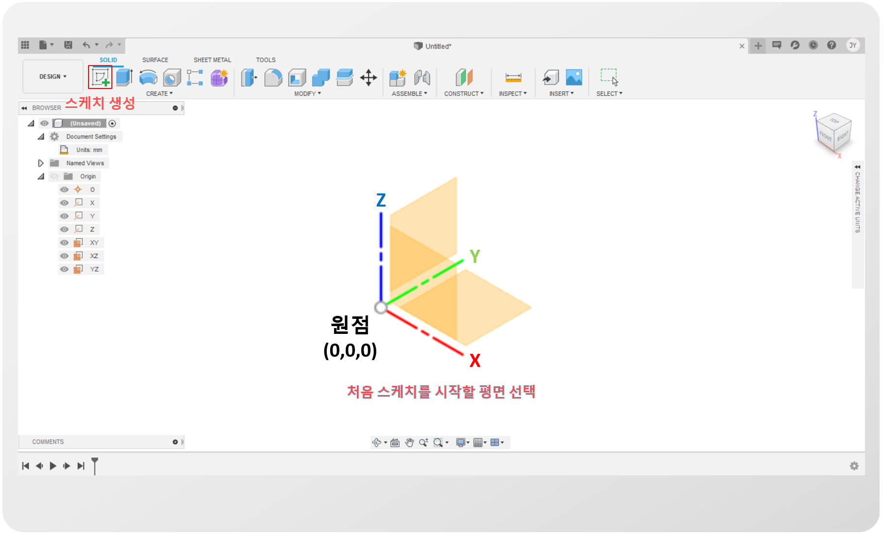Open the notifications speech-bubble icon

[777, 45]
